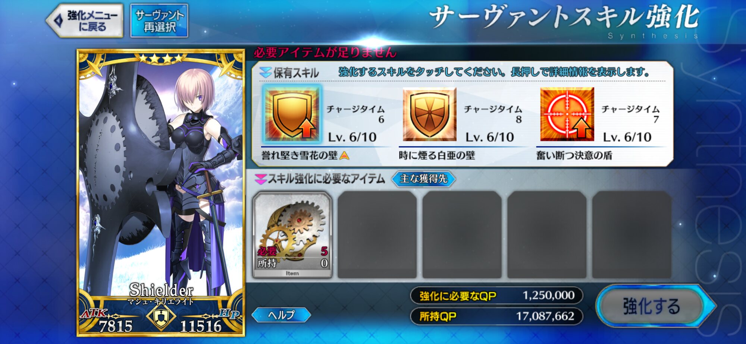
Task: Select the 時に煙る白亜の壁 skill icon
Action: click(x=429, y=114)
